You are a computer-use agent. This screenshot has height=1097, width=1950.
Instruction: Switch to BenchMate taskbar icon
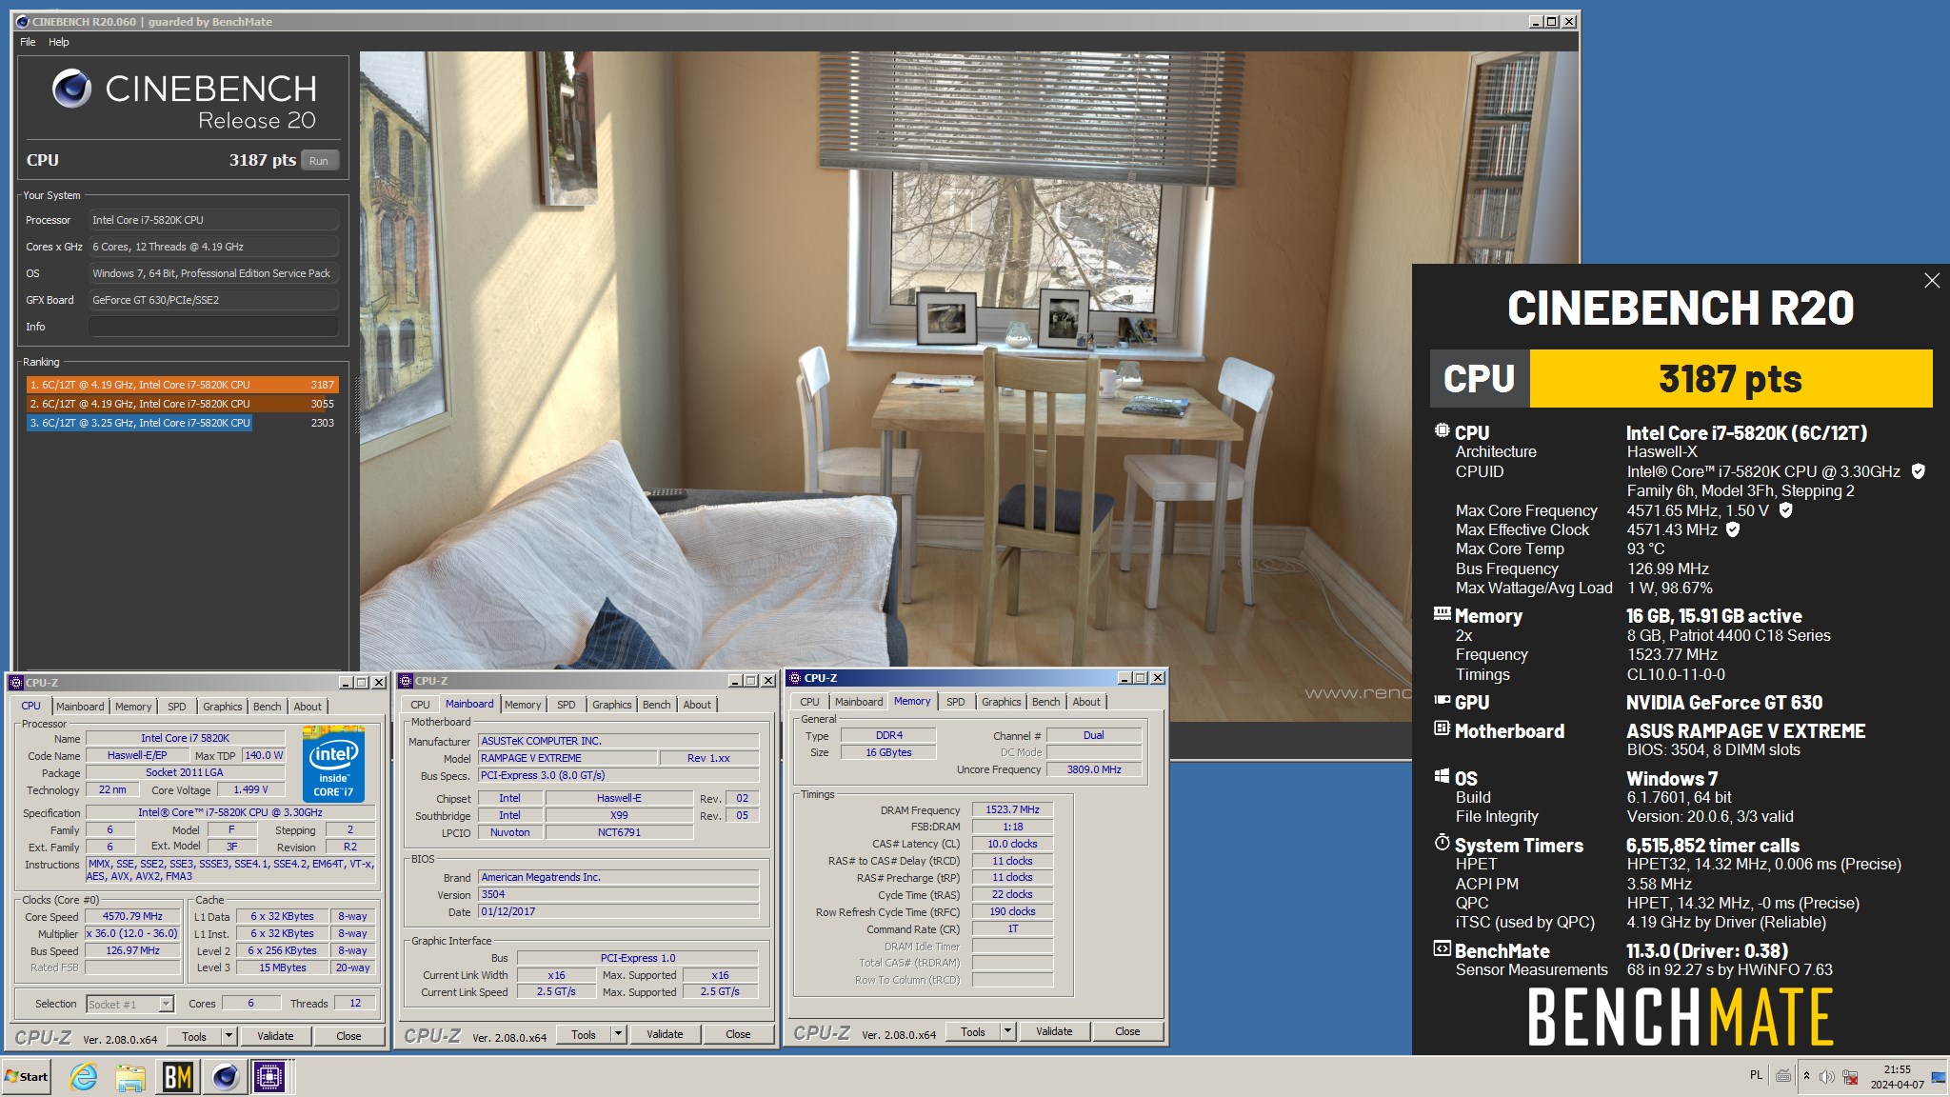pos(178,1077)
